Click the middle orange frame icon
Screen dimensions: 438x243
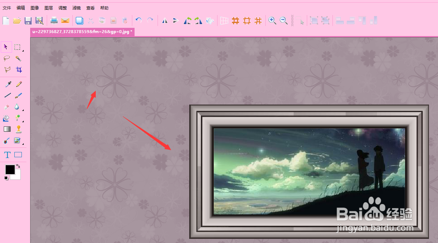(x=247, y=21)
